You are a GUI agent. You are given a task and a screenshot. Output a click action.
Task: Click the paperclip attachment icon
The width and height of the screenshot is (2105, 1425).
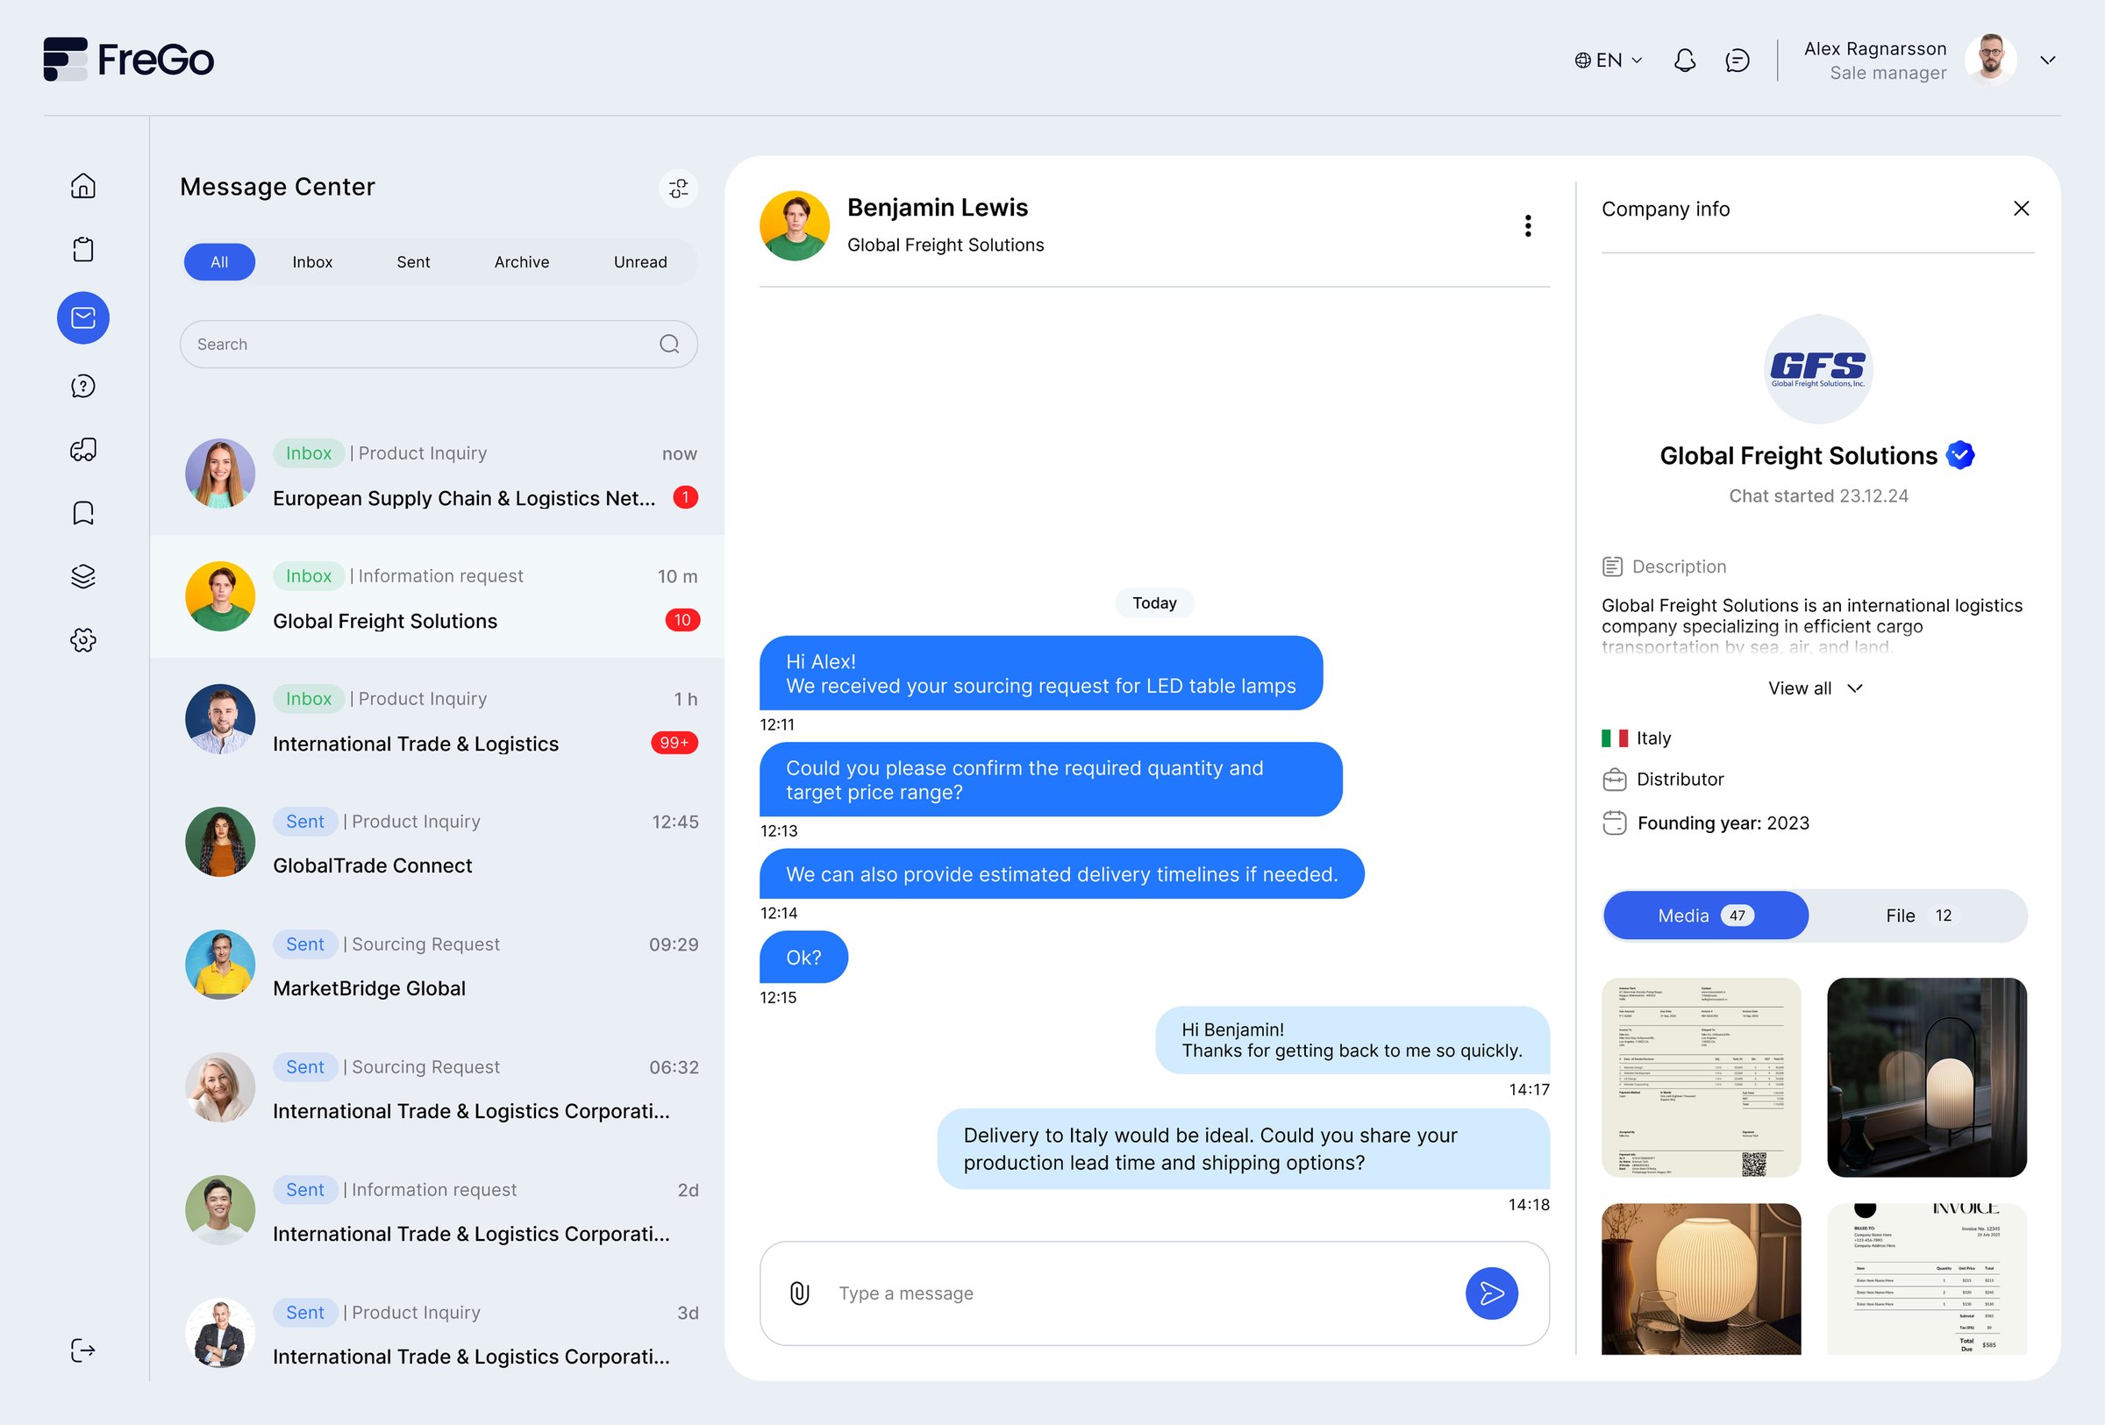pos(800,1293)
